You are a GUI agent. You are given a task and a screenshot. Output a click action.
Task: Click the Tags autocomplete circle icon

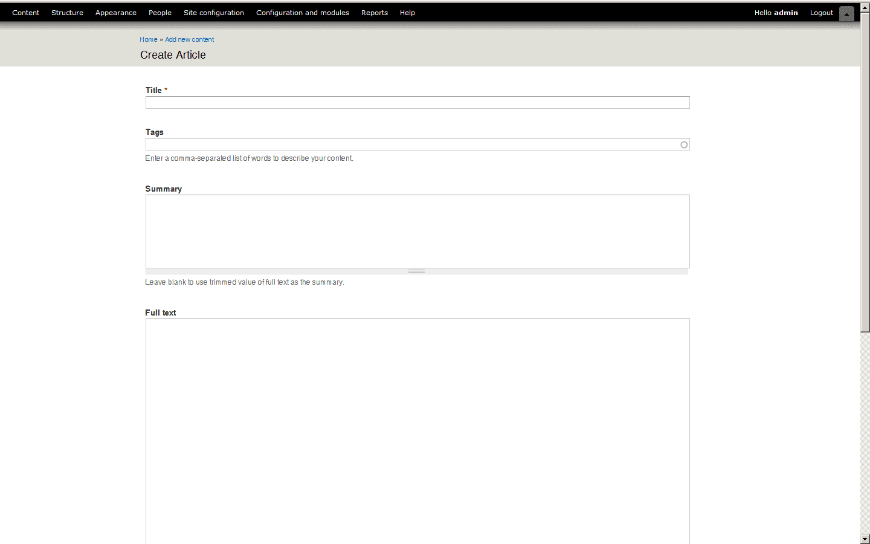[x=684, y=144]
